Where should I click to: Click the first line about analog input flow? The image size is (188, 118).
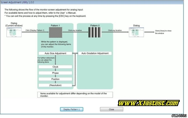44,10
